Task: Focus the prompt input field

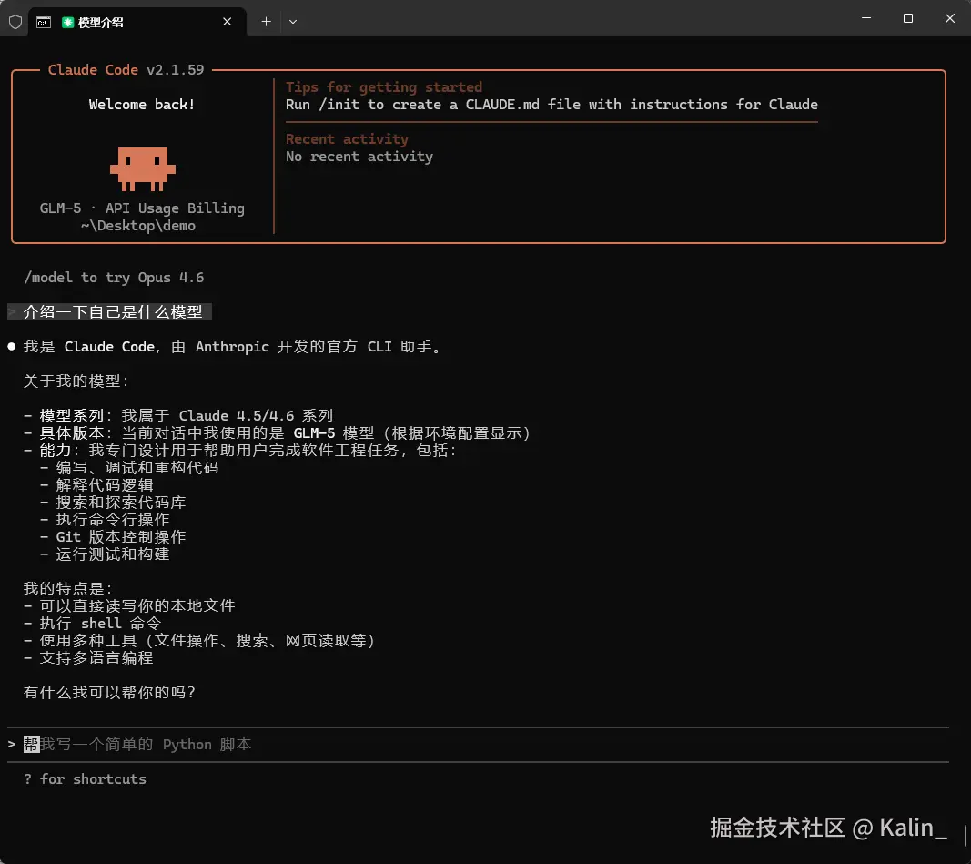Action: click(478, 744)
